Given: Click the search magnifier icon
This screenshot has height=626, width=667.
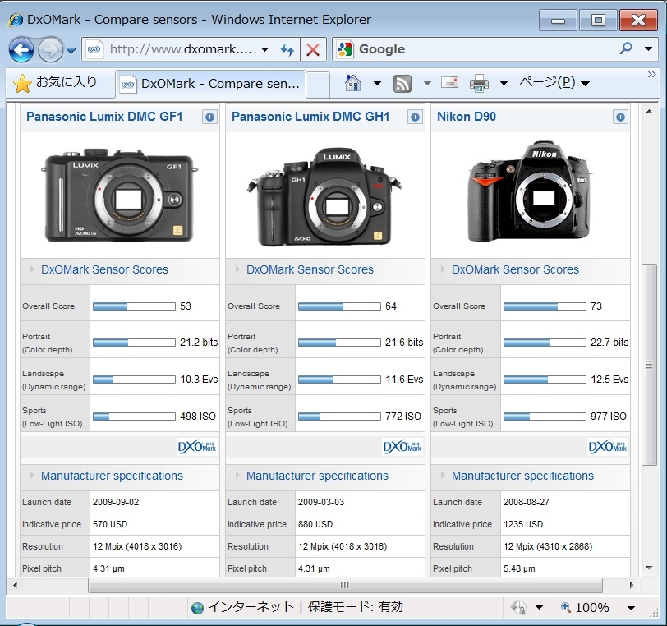Looking at the screenshot, I should [x=626, y=49].
